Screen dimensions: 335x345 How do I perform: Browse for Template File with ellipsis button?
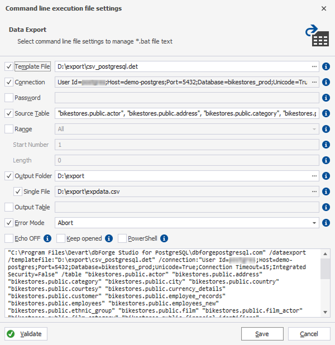[314, 66]
